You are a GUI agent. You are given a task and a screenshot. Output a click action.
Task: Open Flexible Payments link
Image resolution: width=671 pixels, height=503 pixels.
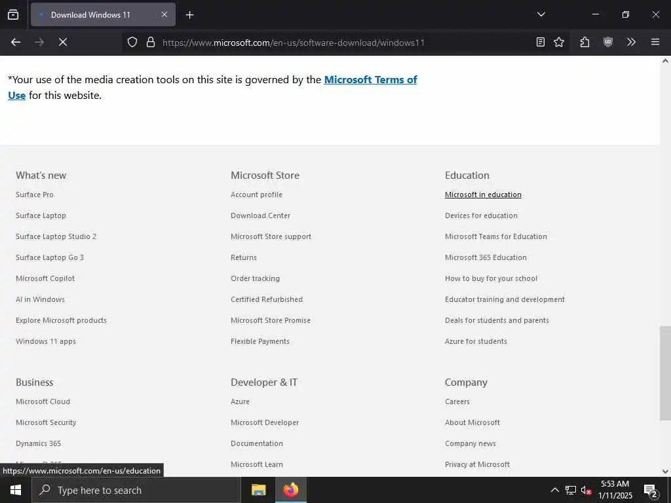click(x=259, y=341)
